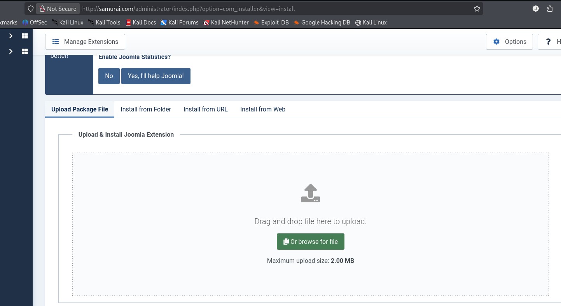Click the upload arrow icon in drop zone
The width and height of the screenshot is (561, 306).
310,193
